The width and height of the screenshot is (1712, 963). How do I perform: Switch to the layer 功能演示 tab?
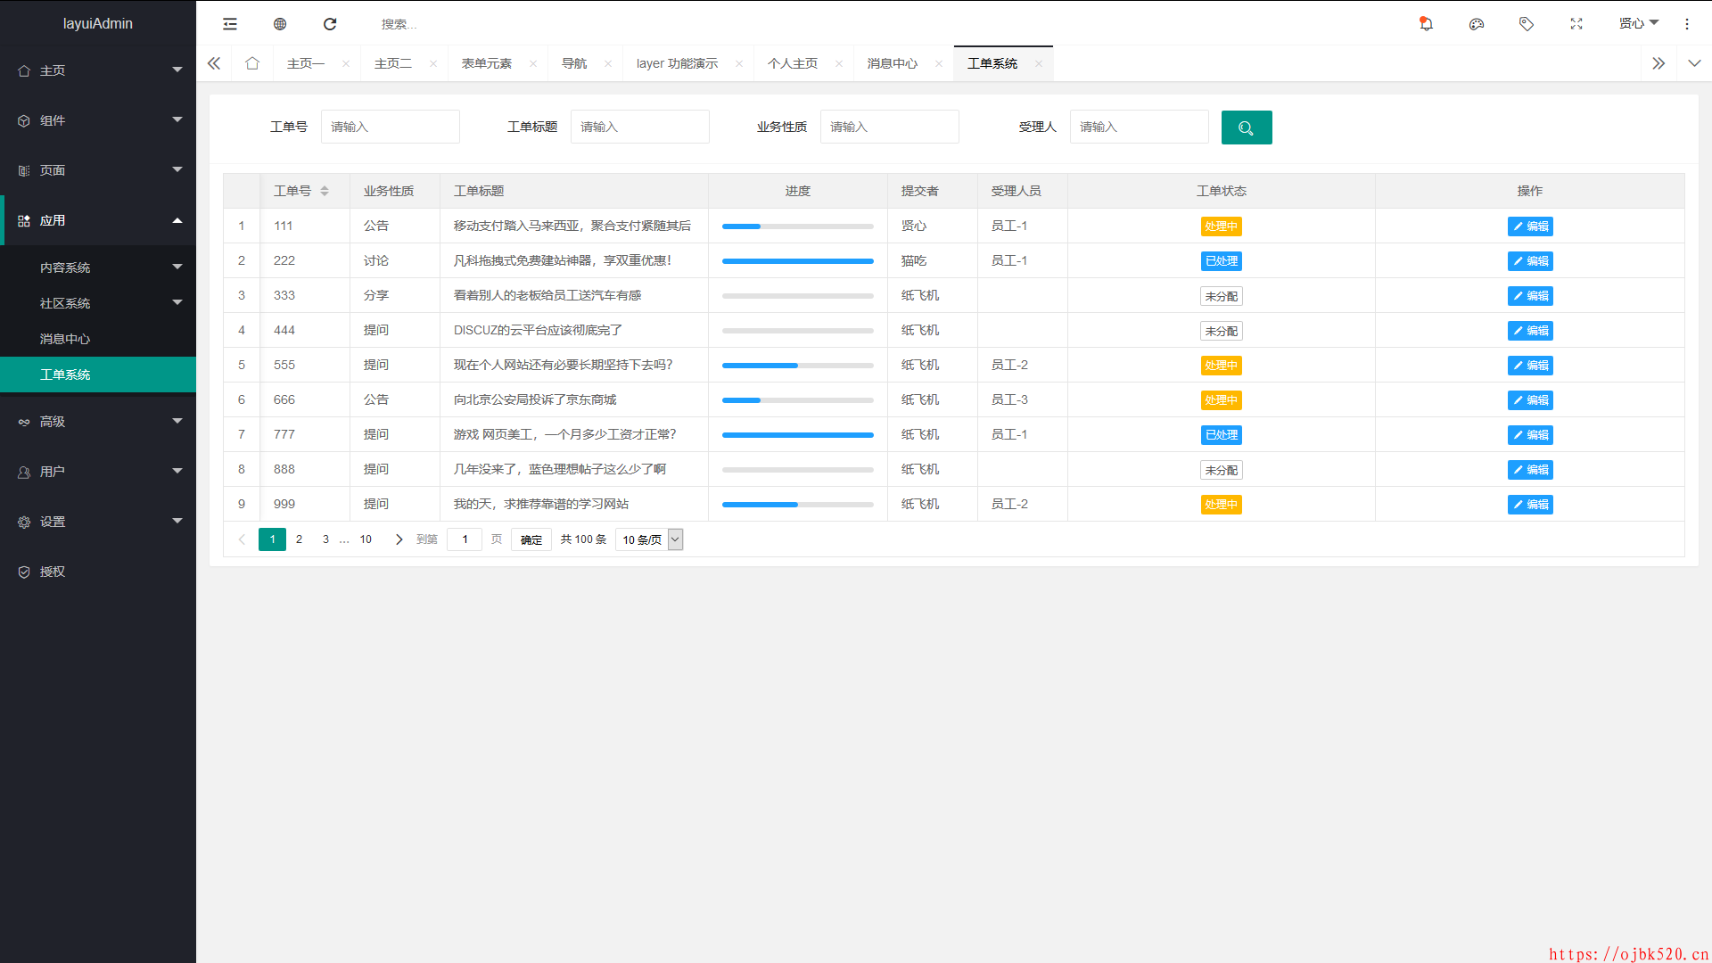click(677, 63)
